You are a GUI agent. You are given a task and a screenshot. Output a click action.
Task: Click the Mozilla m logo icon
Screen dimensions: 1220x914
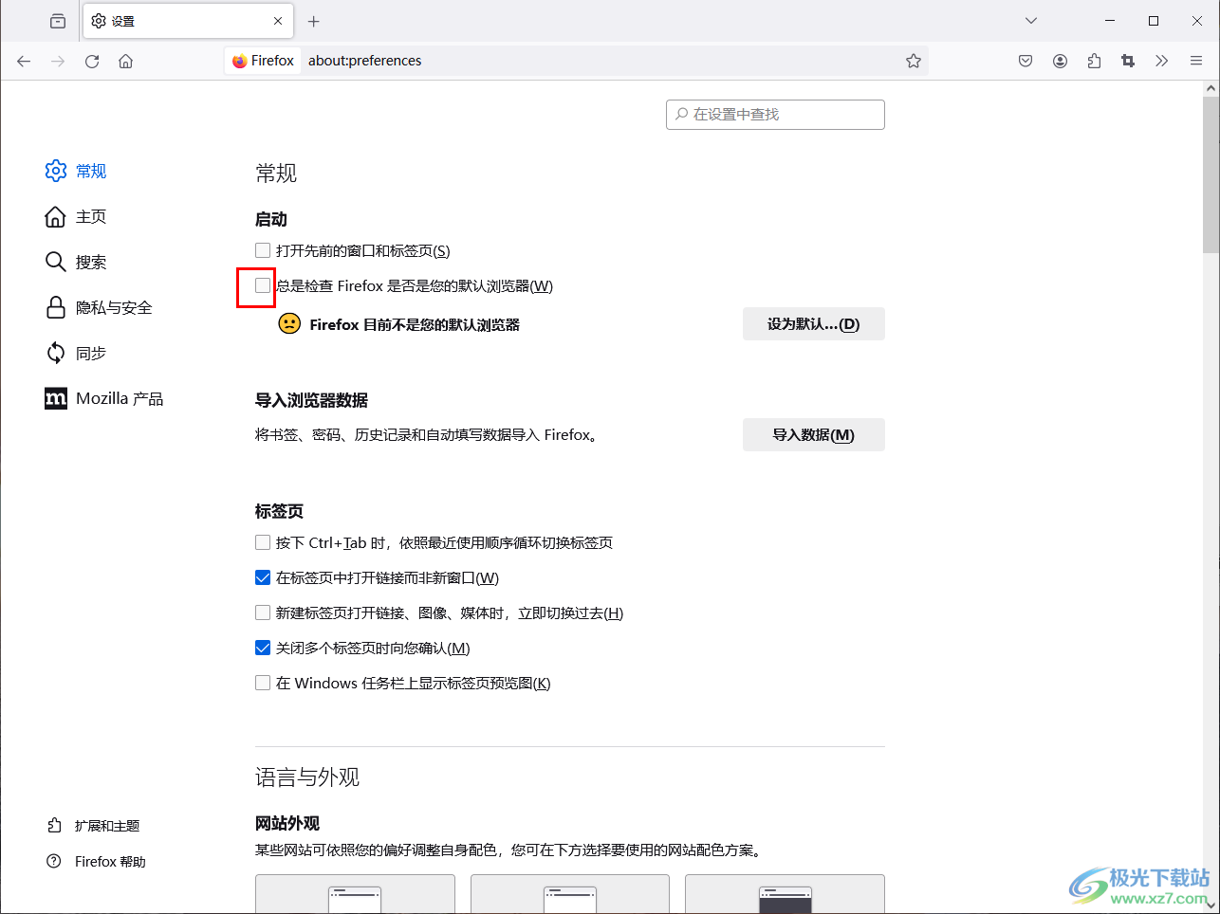[x=56, y=398]
